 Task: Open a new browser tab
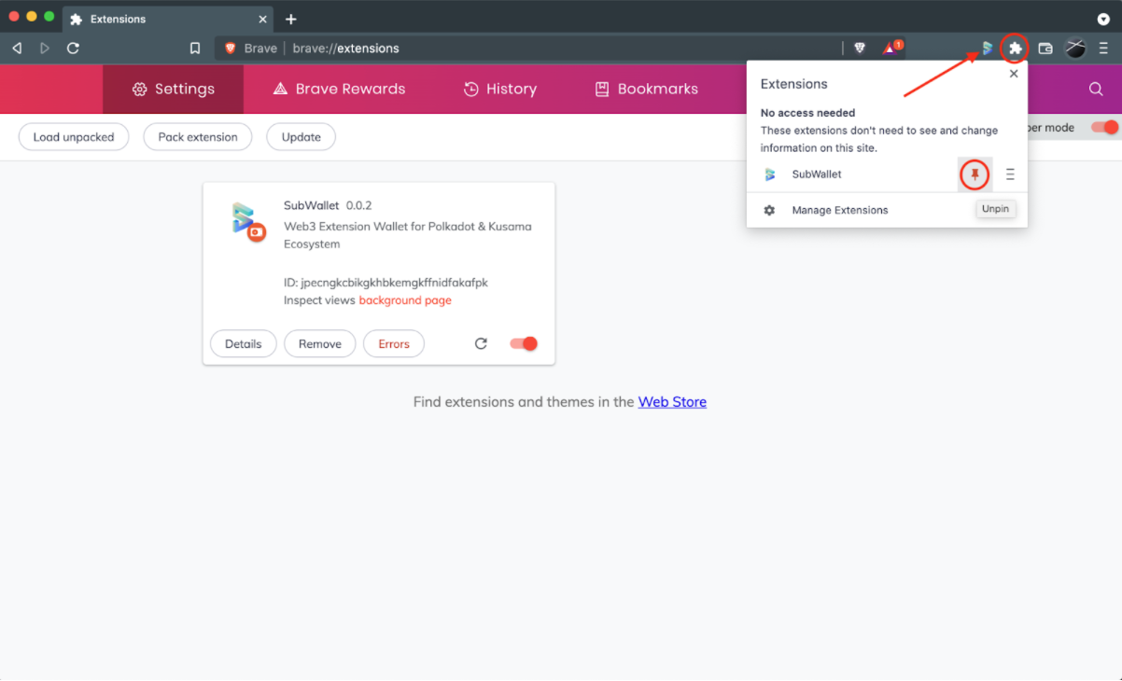(291, 19)
